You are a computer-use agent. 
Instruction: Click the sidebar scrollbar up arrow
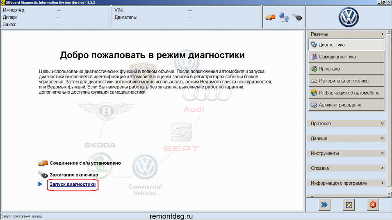(x=389, y=32)
